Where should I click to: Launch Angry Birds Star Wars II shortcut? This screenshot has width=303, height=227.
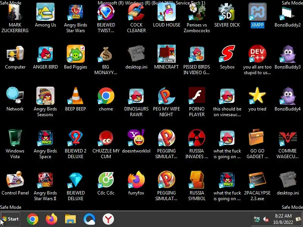tap(45, 180)
